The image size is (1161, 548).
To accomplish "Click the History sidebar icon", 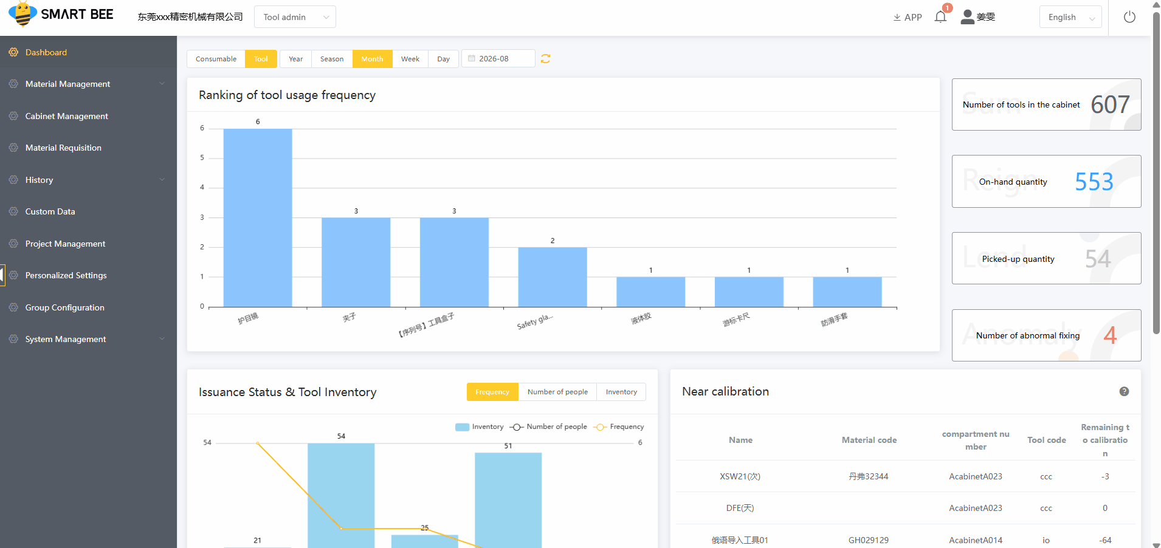I will pos(13,180).
